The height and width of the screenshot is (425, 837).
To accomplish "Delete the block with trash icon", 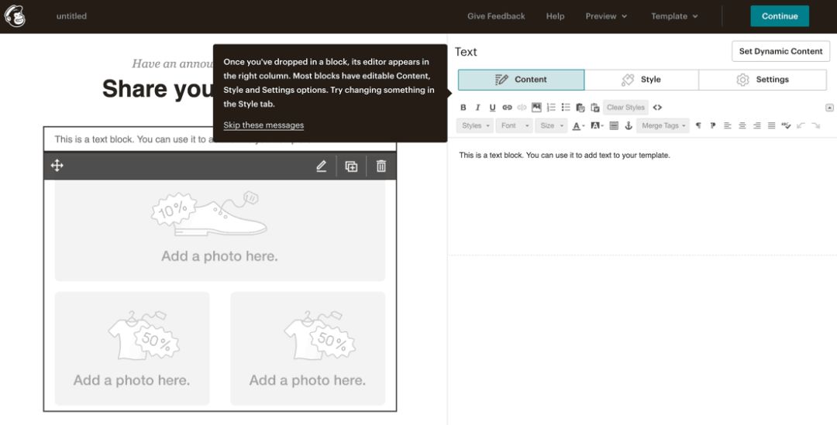I will 381,166.
